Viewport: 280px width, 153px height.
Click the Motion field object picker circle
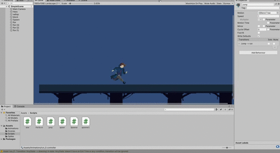277,13
